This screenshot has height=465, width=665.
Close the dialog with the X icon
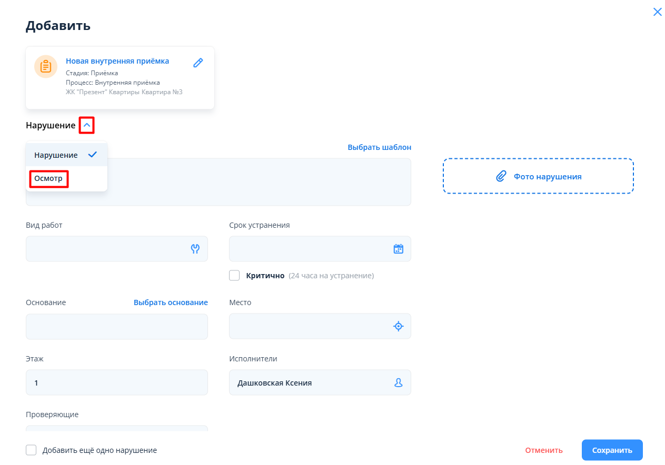pos(657,12)
